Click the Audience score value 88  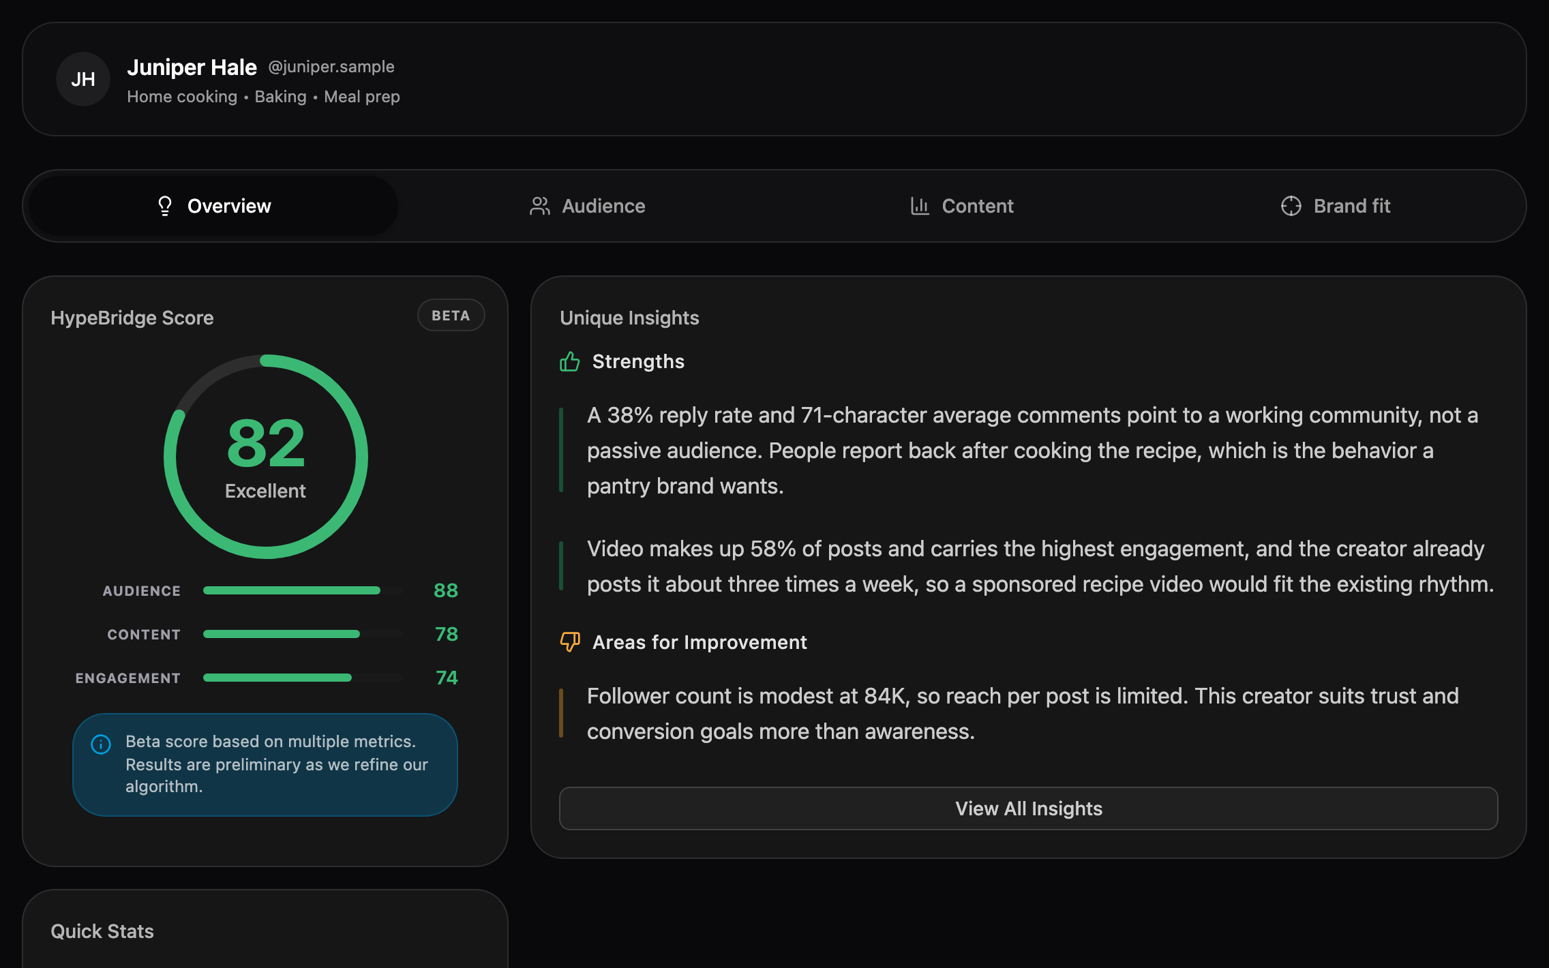coord(446,590)
